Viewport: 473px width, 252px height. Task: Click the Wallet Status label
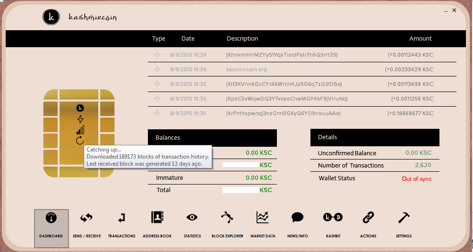point(336,178)
